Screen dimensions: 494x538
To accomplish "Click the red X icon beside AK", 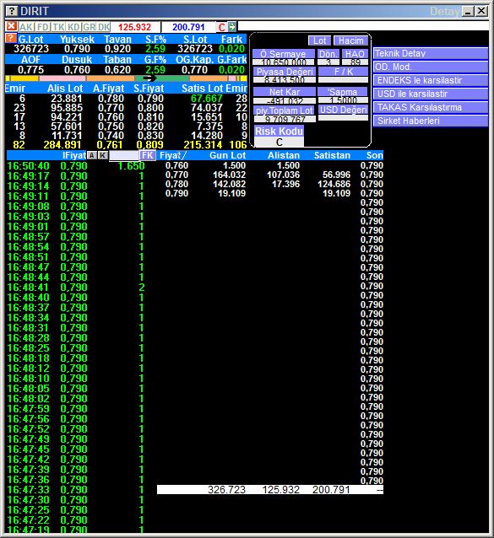I will point(12,26).
